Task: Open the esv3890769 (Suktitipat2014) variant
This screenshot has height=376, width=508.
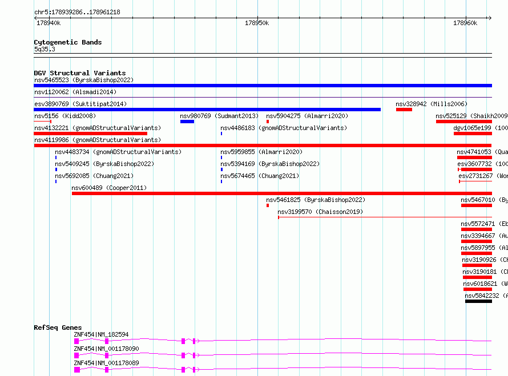Action: tap(80, 104)
